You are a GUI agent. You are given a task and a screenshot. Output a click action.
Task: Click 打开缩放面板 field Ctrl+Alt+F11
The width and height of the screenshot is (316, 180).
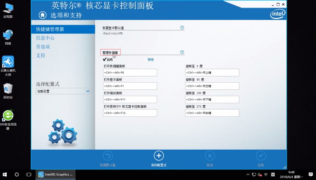(130, 99)
